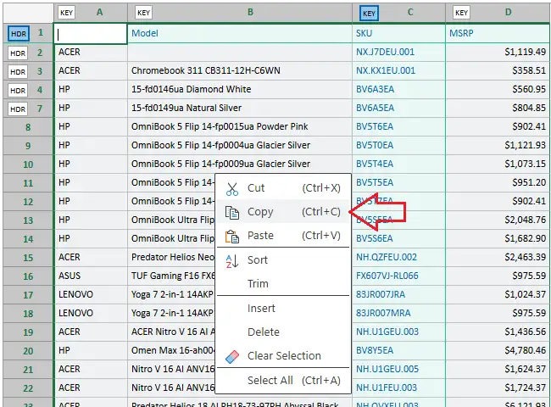551x407 pixels.
Task: Click cell 15-fd0146ua Diamond White
Action: point(240,90)
